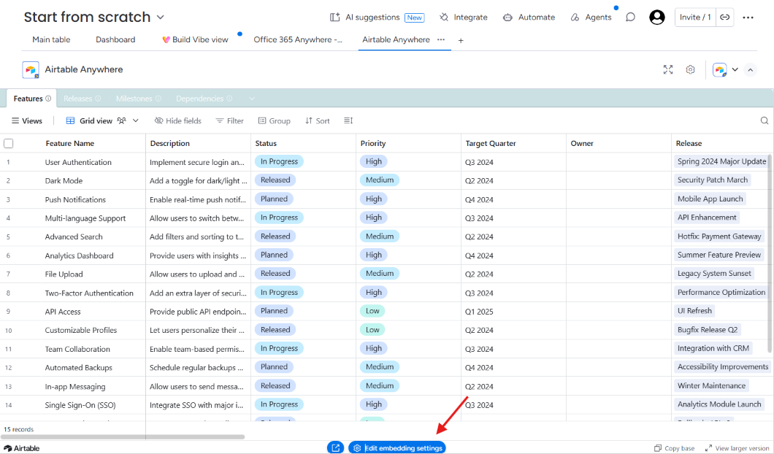This screenshot has height=454, width=774.
Task: Open the conversation chat bubble icon
Action: [x=630, y=18]
